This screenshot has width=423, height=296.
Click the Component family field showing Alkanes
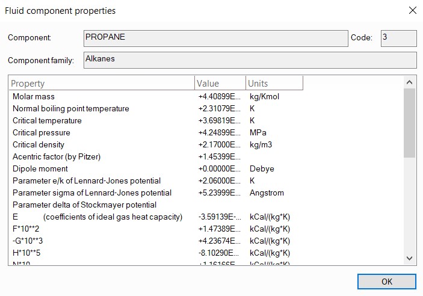pyautogui.click(x=250, y=60)
